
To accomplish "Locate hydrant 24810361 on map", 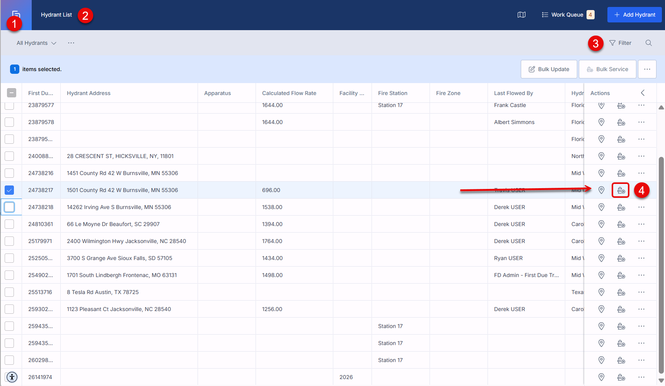I will pyautogui.click(x=601, y=224).
